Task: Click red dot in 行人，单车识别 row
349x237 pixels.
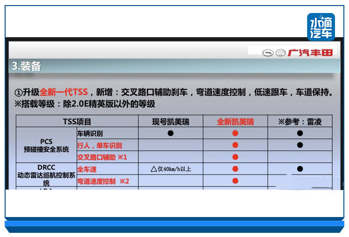Action: point(235,145)
